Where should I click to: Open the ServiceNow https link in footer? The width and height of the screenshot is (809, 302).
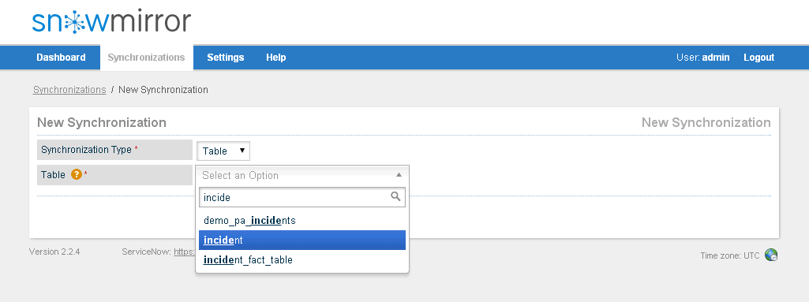click(x=184, y=252)
